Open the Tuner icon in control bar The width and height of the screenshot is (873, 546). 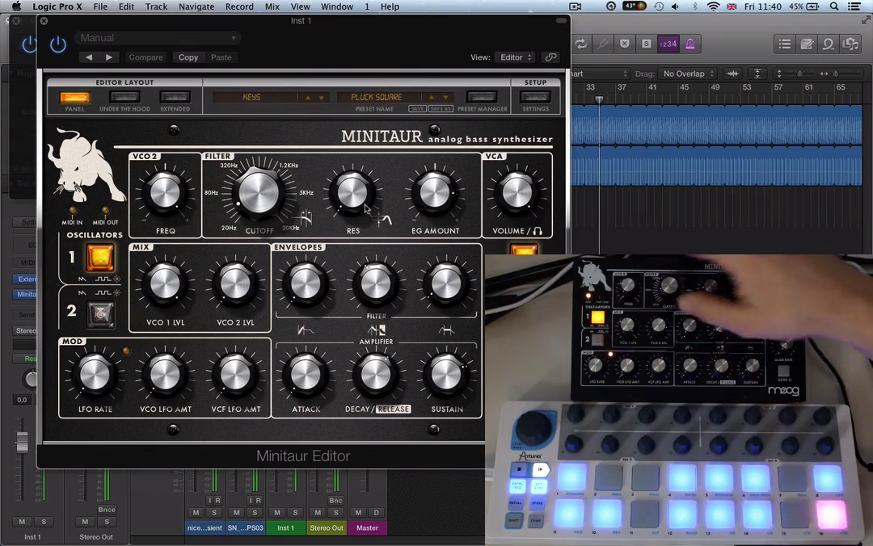point(603,44)
